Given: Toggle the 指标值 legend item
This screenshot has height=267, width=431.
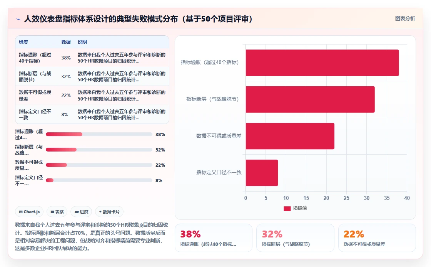Looking at the screenshot, I should [x=295, y=208].
